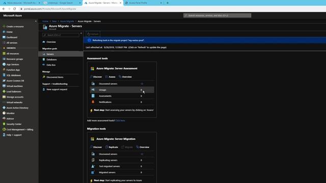
Task: Switch to the Google Search browser tab
Action: tap(62, 3)
